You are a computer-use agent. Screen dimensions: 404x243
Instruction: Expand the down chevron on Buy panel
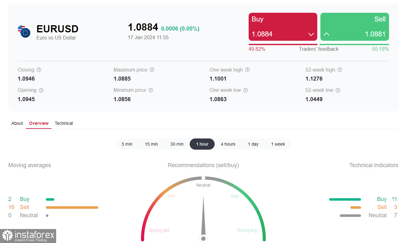pos(311,34)
